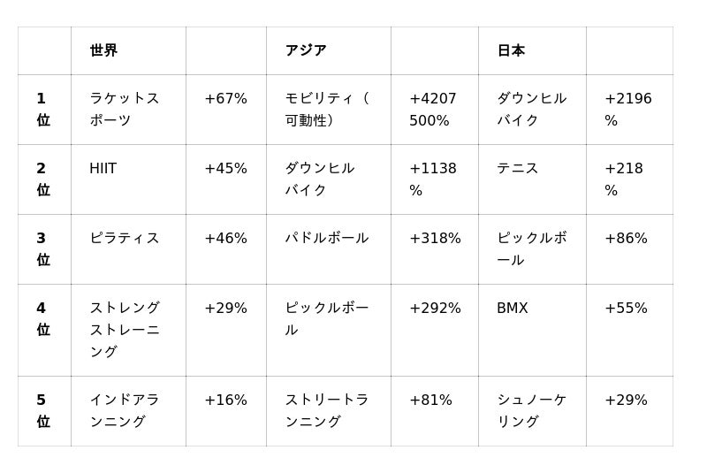Screen dimensions: 707x473
Task: Click the 世界 column header
Action: point(103,51)
